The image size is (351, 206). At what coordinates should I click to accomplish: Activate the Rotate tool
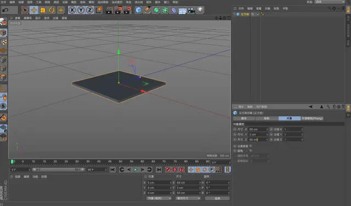52,10
